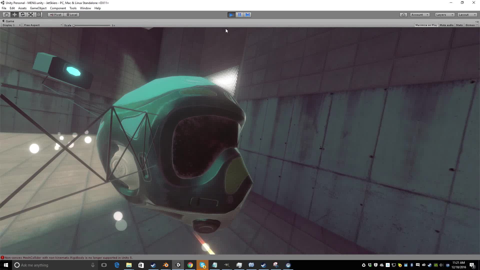Viewport: 480px width, 270px height.
Task: Open the Layers dropdown
Action: (x=444, y=14)
